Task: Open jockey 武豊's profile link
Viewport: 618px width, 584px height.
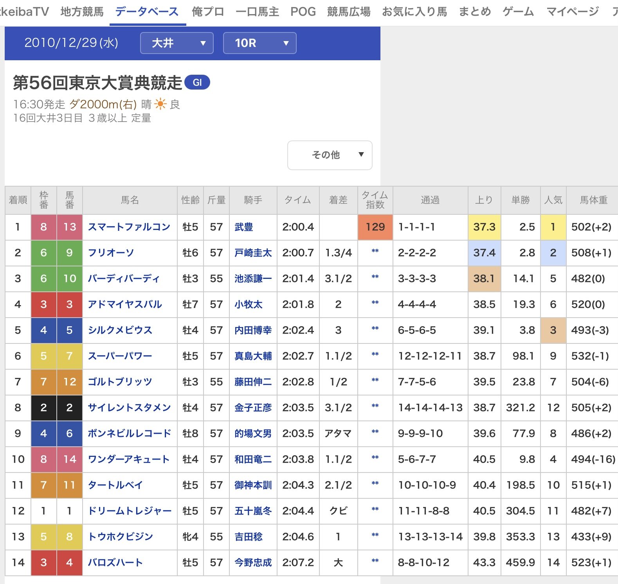Action: tap(243, 227)
